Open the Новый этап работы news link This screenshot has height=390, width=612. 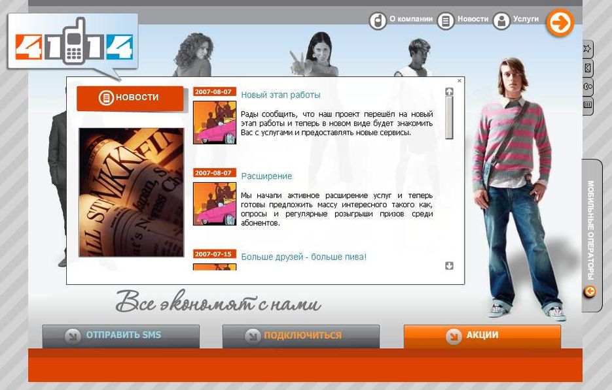coord(280,95)
